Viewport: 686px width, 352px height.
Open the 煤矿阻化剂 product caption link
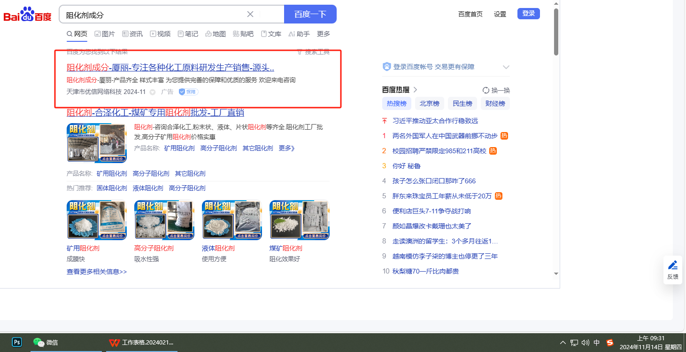[286, 248]
